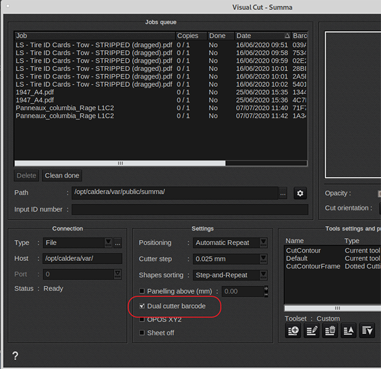Click the delete tool trash icon

tap(330, 331)
